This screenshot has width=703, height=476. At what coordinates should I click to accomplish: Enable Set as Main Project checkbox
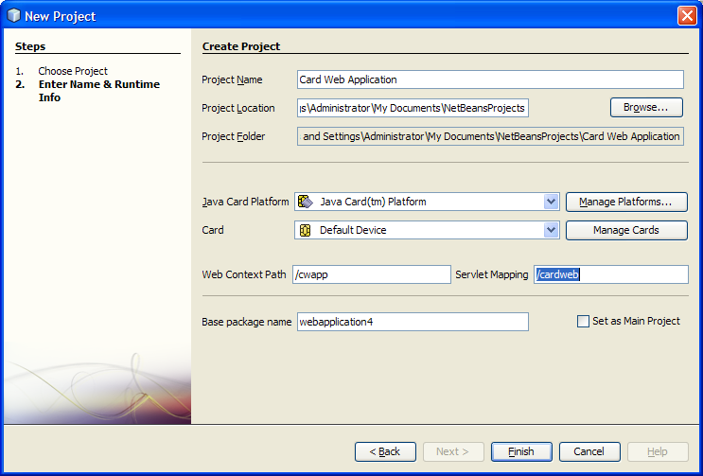pos(583,322)
